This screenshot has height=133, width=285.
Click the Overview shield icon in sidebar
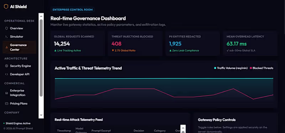pos(6,28)
